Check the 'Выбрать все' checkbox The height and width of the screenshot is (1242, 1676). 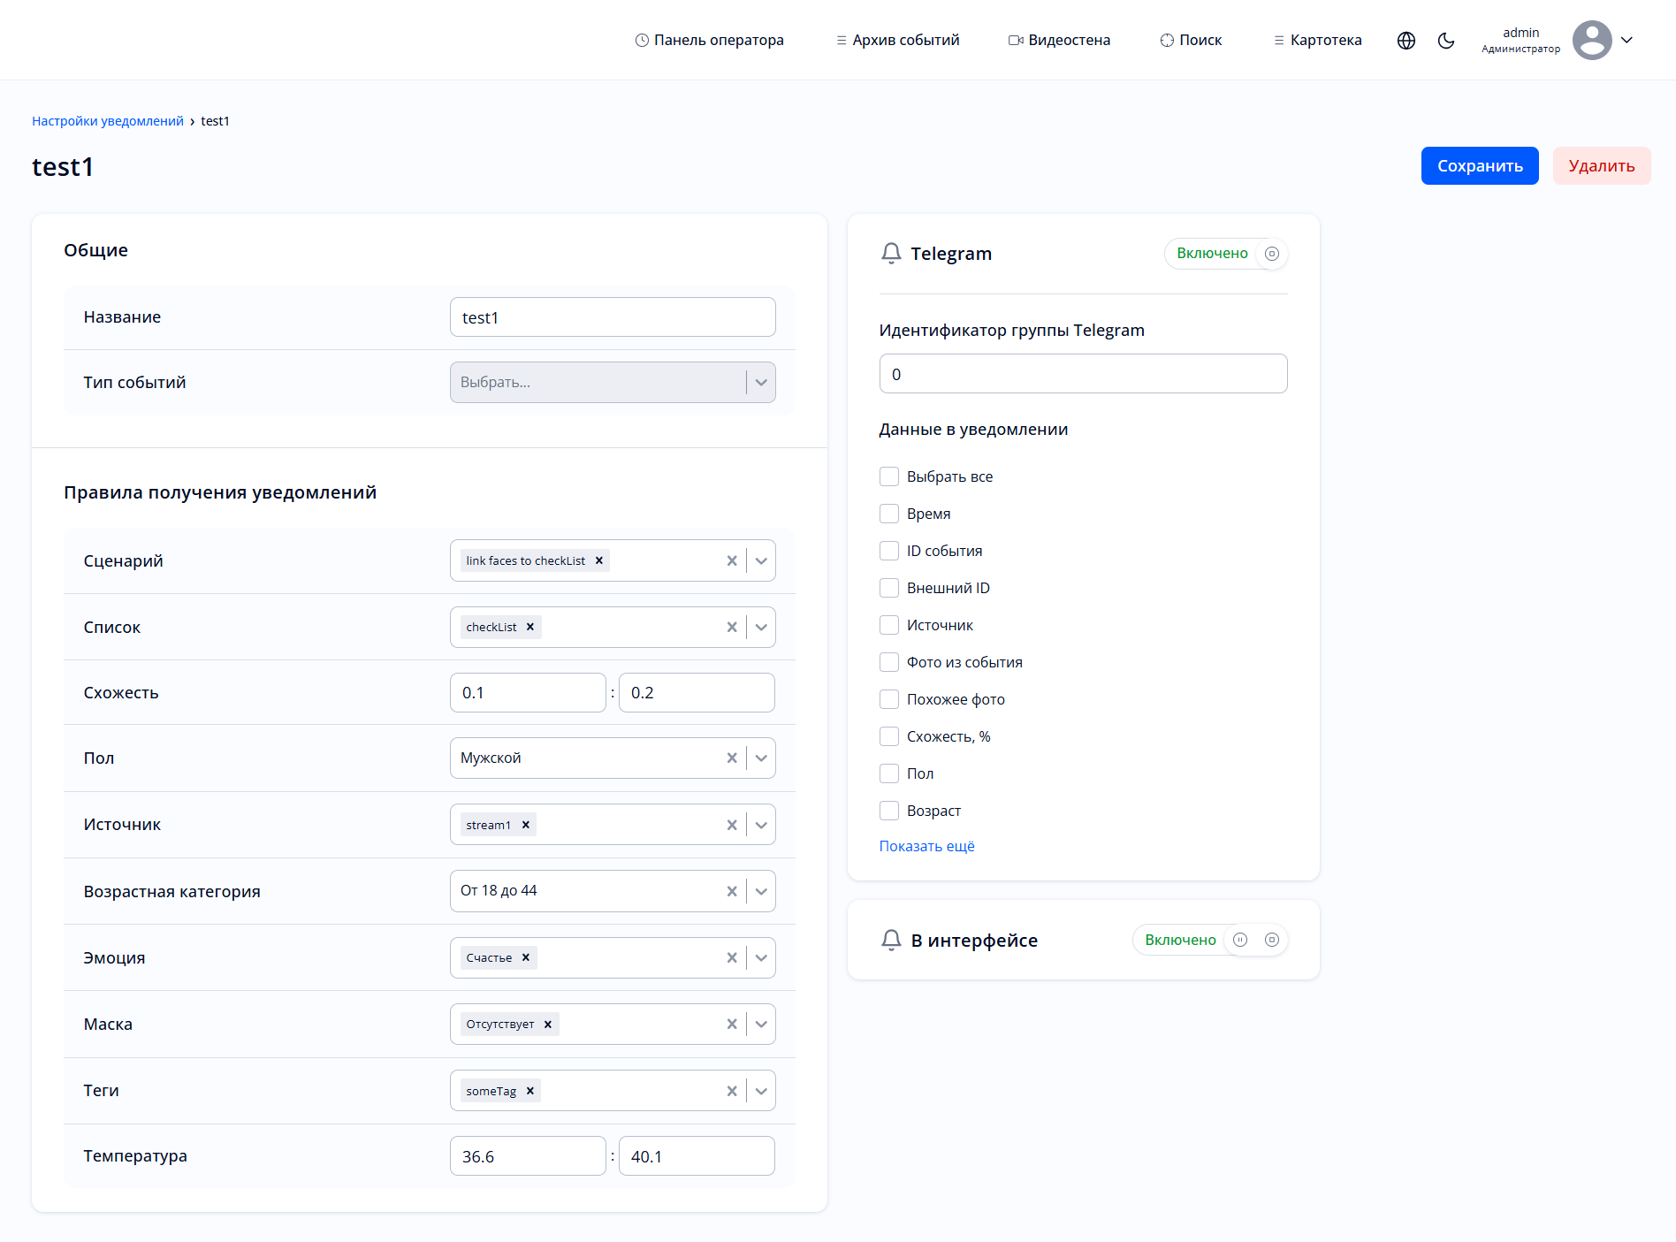tap(889, 476)
